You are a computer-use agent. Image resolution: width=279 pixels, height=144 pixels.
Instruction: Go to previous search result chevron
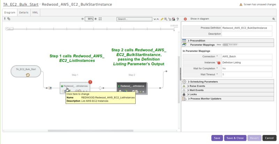[158, 19]
